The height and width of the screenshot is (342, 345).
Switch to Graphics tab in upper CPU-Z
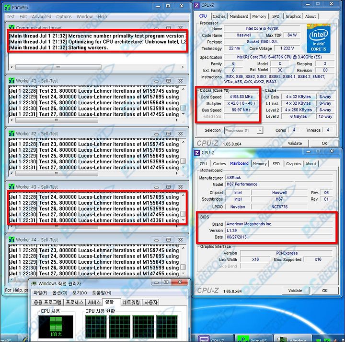[293, 16]
